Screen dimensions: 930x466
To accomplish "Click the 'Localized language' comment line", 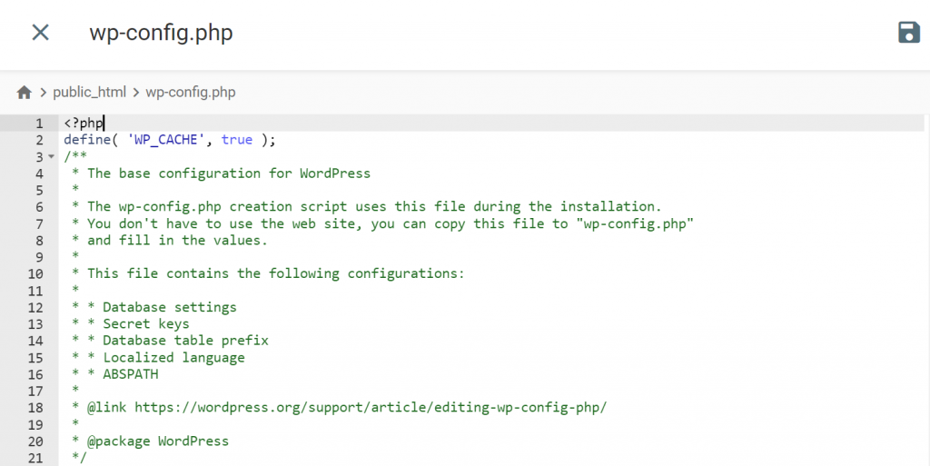I will point(173,357).
